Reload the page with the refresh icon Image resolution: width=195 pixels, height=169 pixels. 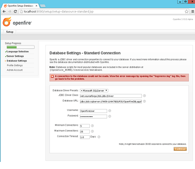click(15, 11)
